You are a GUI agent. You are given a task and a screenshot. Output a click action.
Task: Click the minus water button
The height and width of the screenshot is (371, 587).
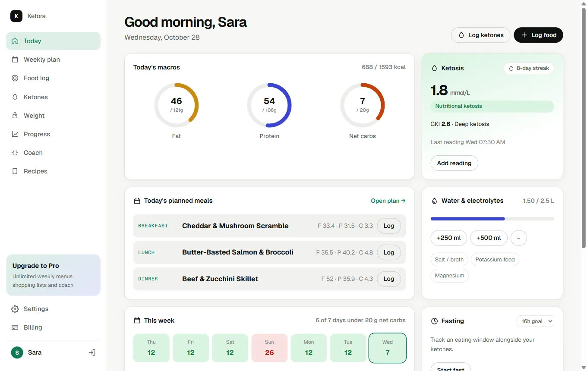519,238
